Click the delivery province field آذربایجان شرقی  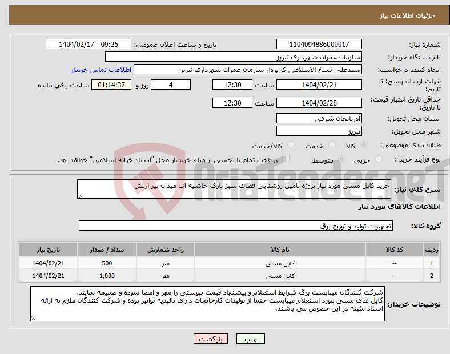(x=319, y=119)
